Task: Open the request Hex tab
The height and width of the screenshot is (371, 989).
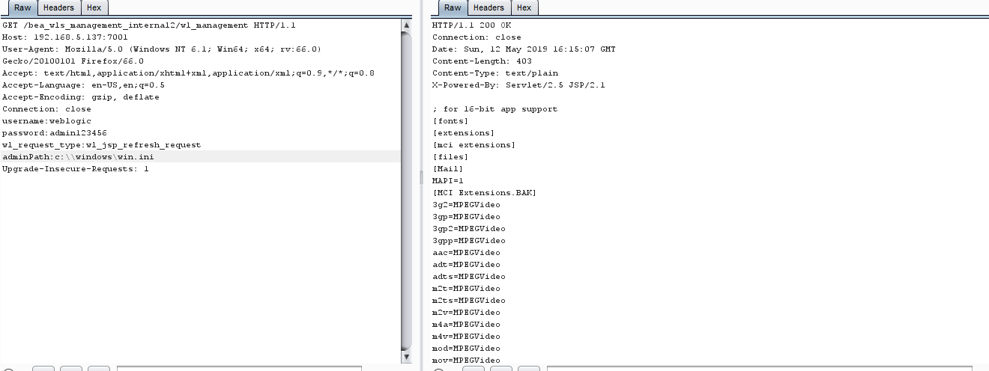Action: tap(94, 7)
